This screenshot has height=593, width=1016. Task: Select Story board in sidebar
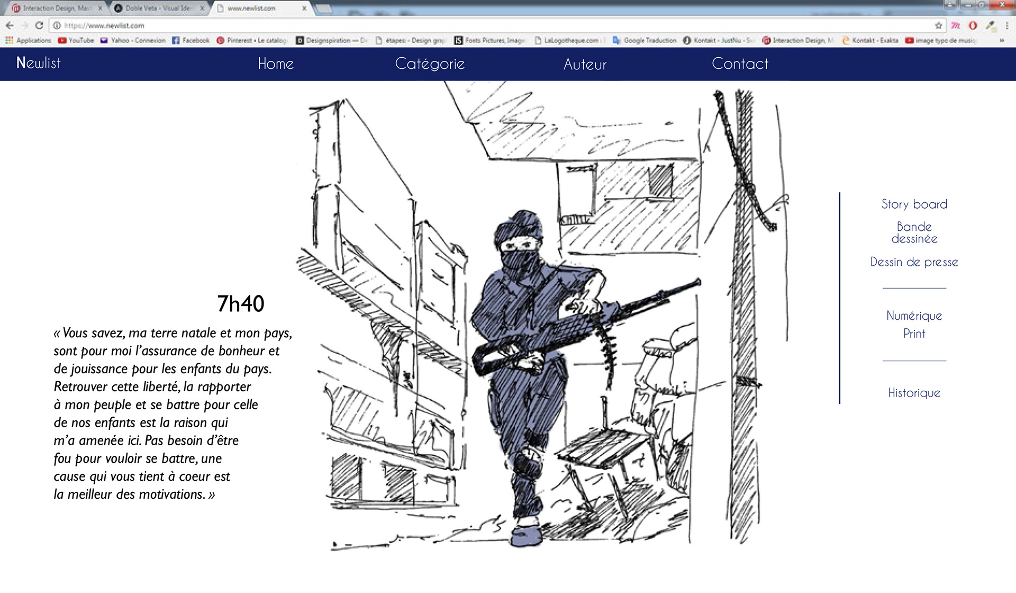tap(914, 204)
